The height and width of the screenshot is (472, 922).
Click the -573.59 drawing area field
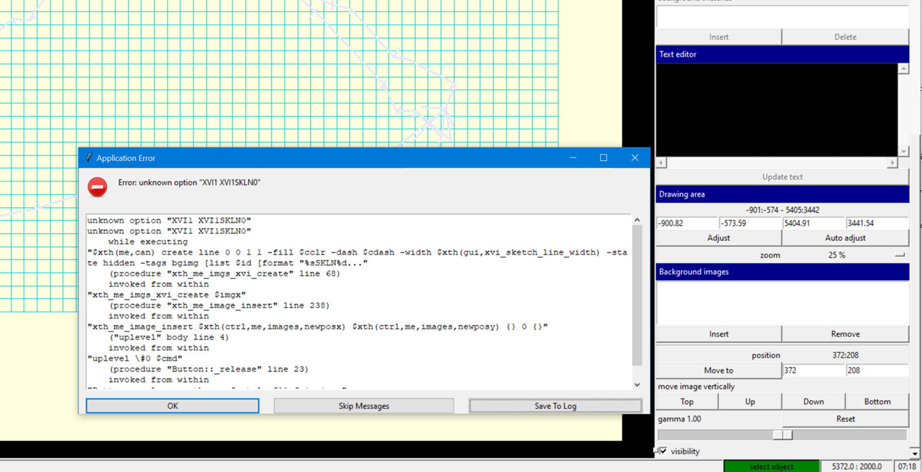click(x=750, y=223)
